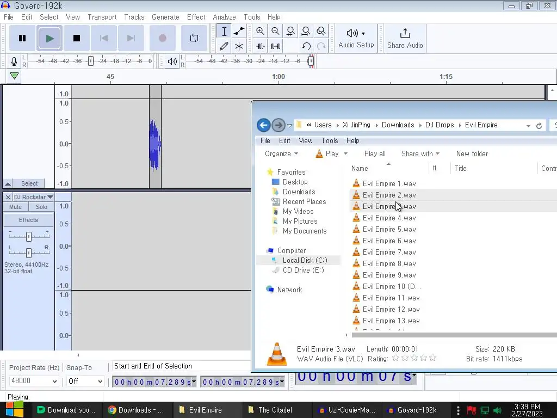Refresh the Explorer folder view
Image resolution: width=557 pixels, height=418 pixels.
pyautogui.click(x=539, y=126)
